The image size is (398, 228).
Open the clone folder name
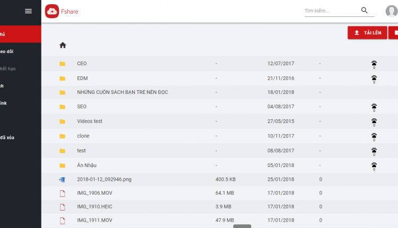tap(83, 136)
